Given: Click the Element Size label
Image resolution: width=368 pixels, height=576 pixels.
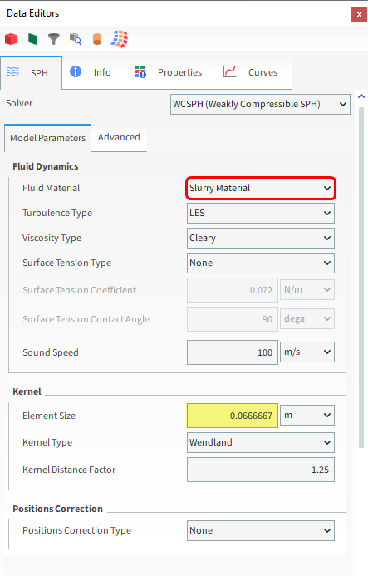Looking at the screenshot, I should [x=49, y=416].
